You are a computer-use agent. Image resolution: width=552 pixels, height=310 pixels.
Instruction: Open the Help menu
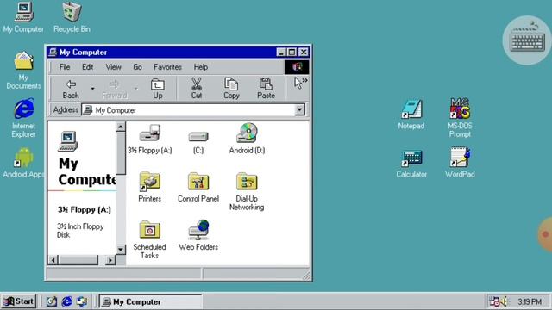(x=201, y=67)
